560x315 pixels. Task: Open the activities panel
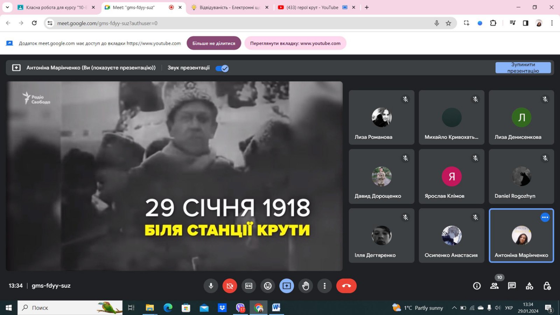pyautogui.click(x=529, y=286)
